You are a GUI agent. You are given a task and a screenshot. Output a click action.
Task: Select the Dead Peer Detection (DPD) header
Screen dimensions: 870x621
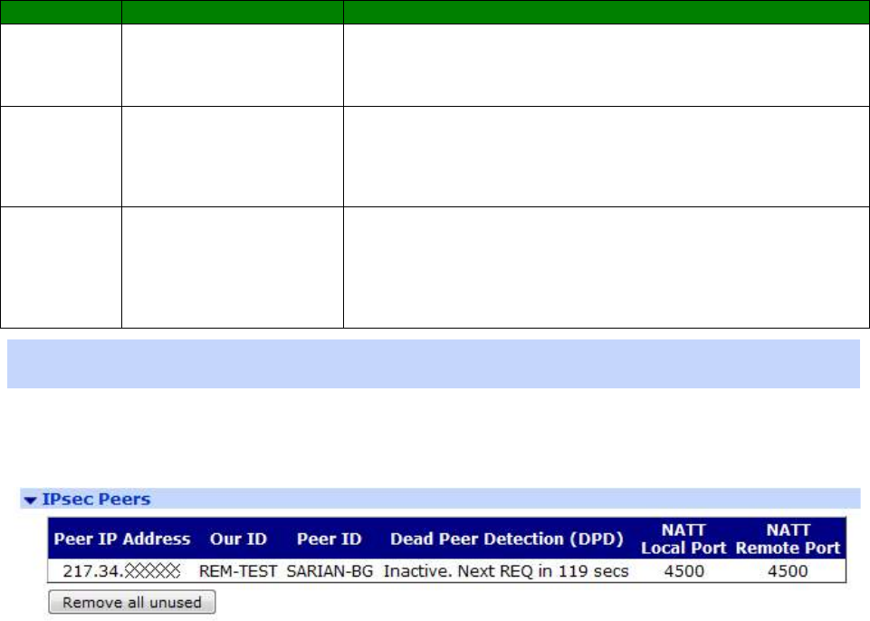tap(507, 539)
